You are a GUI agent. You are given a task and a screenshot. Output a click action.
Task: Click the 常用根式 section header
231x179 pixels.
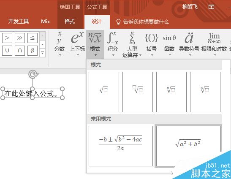155,119
